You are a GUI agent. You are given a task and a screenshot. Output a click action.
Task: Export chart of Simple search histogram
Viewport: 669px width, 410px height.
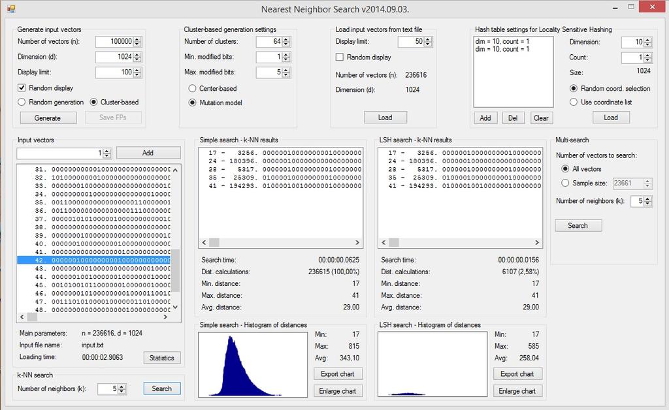click(338, 374)
